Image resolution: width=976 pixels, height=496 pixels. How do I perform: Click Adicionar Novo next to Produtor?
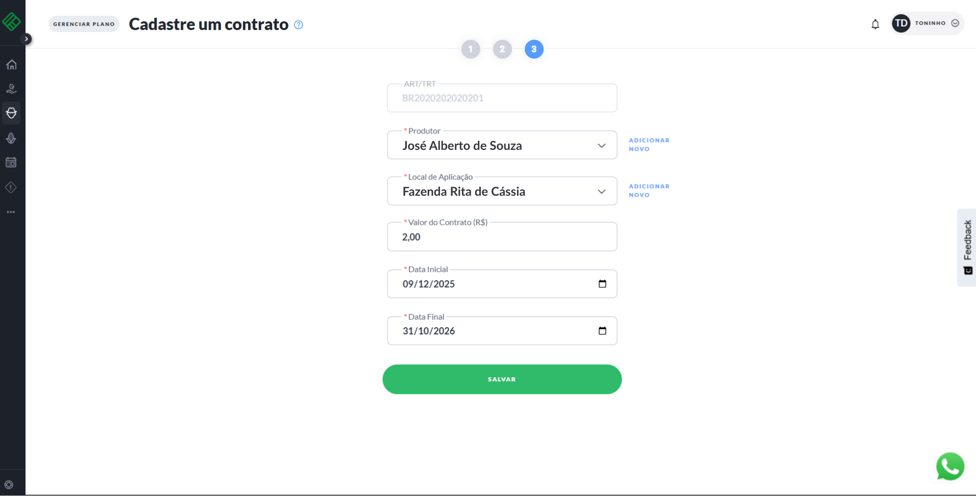point(649,145)
